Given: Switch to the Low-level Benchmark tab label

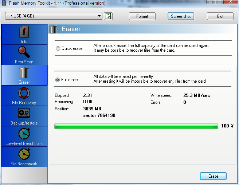Looking at the screenshot, I should tap(24, 143).
